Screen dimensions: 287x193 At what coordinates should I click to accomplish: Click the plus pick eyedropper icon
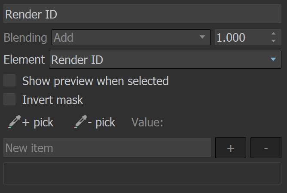[14, 122]
